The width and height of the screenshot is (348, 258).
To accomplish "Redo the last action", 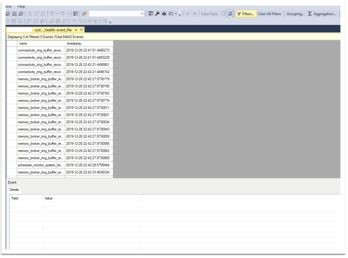I will point(63,14).
